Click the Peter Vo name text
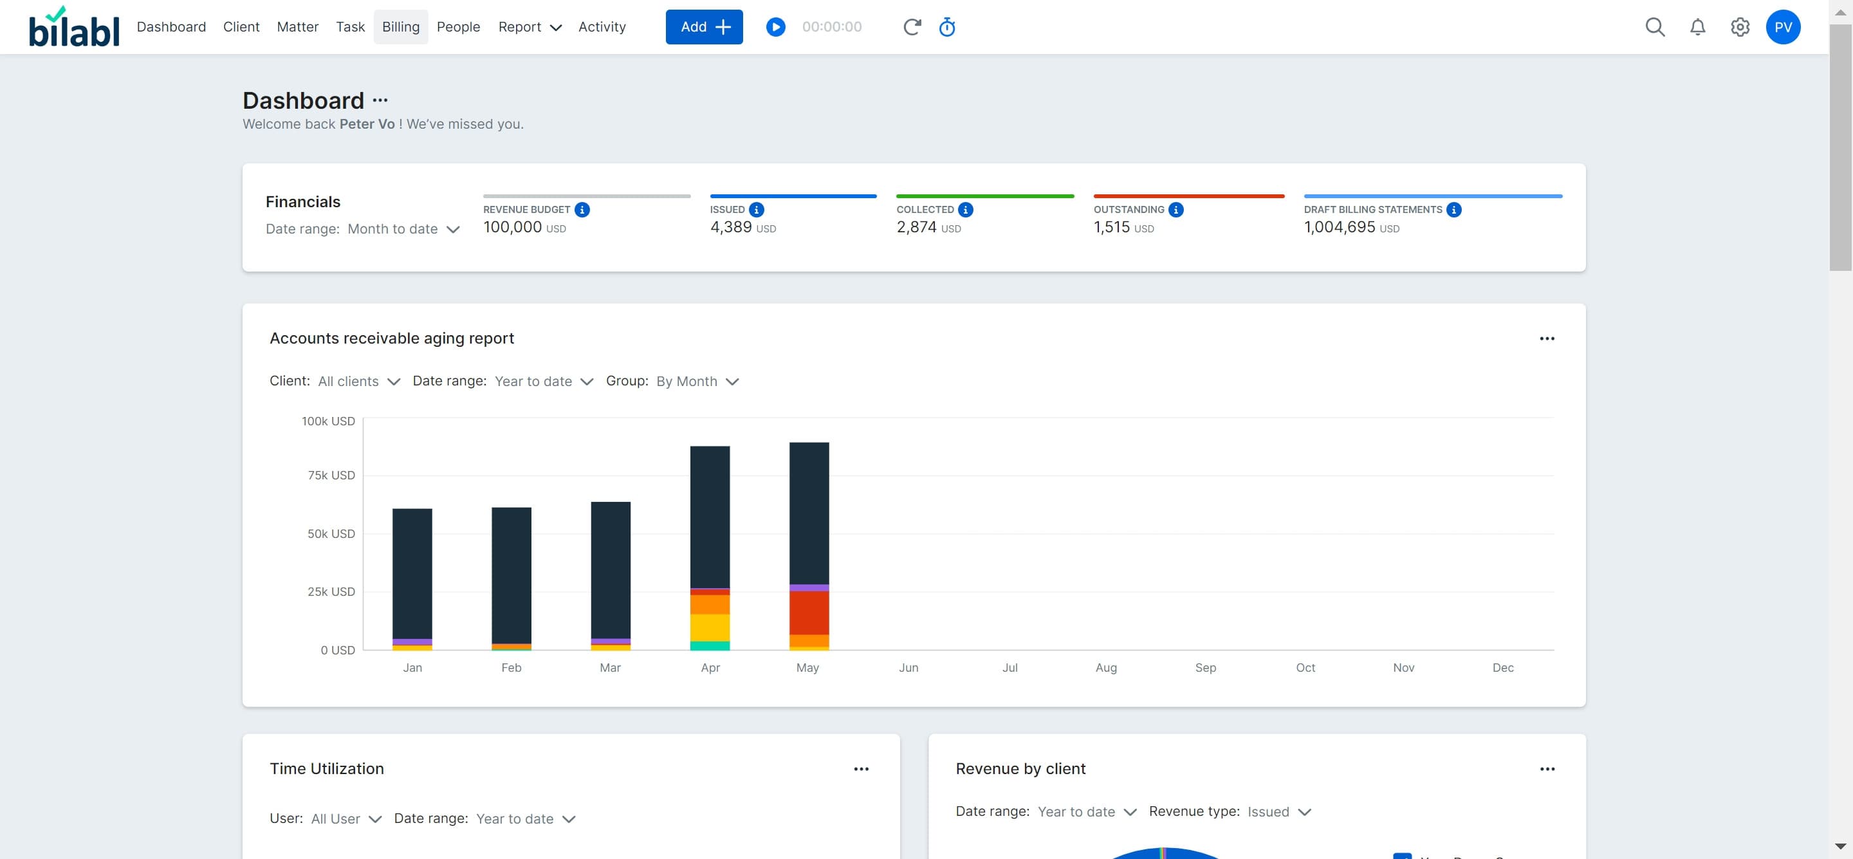1853x859 pixels. [367, 124]
